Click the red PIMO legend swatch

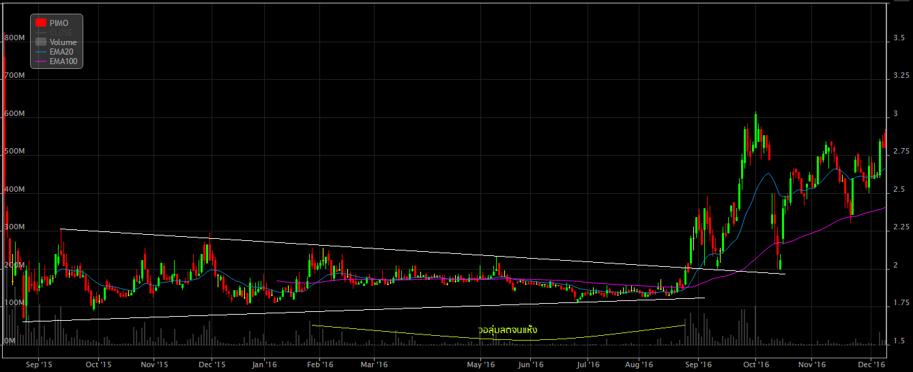pyautogui.click(x=40, y=23)
